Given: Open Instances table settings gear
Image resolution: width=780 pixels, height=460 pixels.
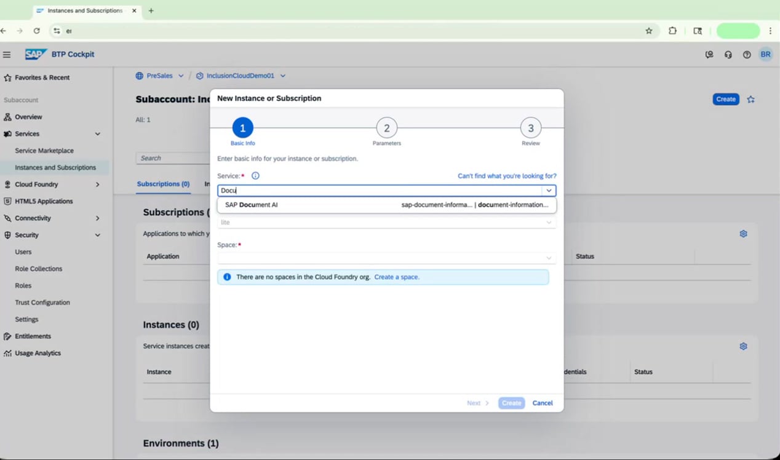Looking at the screenshot, I should [x=743, y=346].
